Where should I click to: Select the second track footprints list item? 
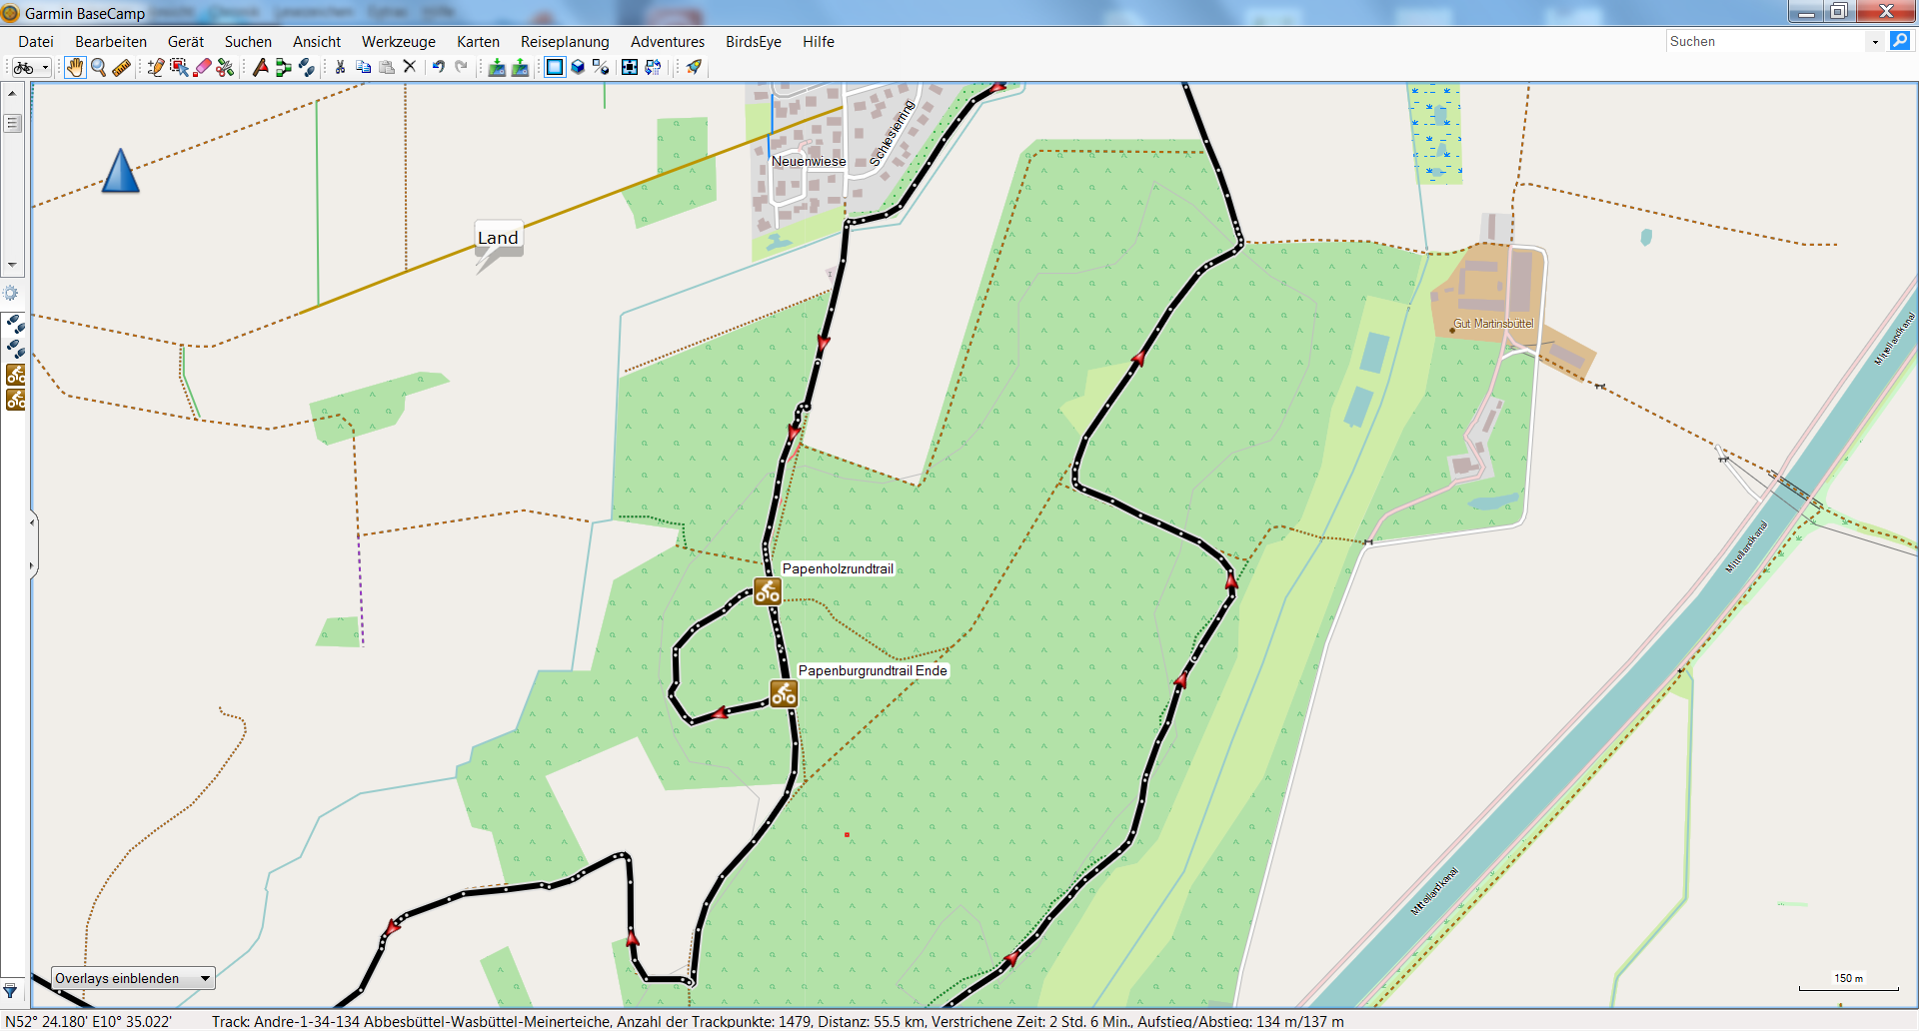point(16,349)
